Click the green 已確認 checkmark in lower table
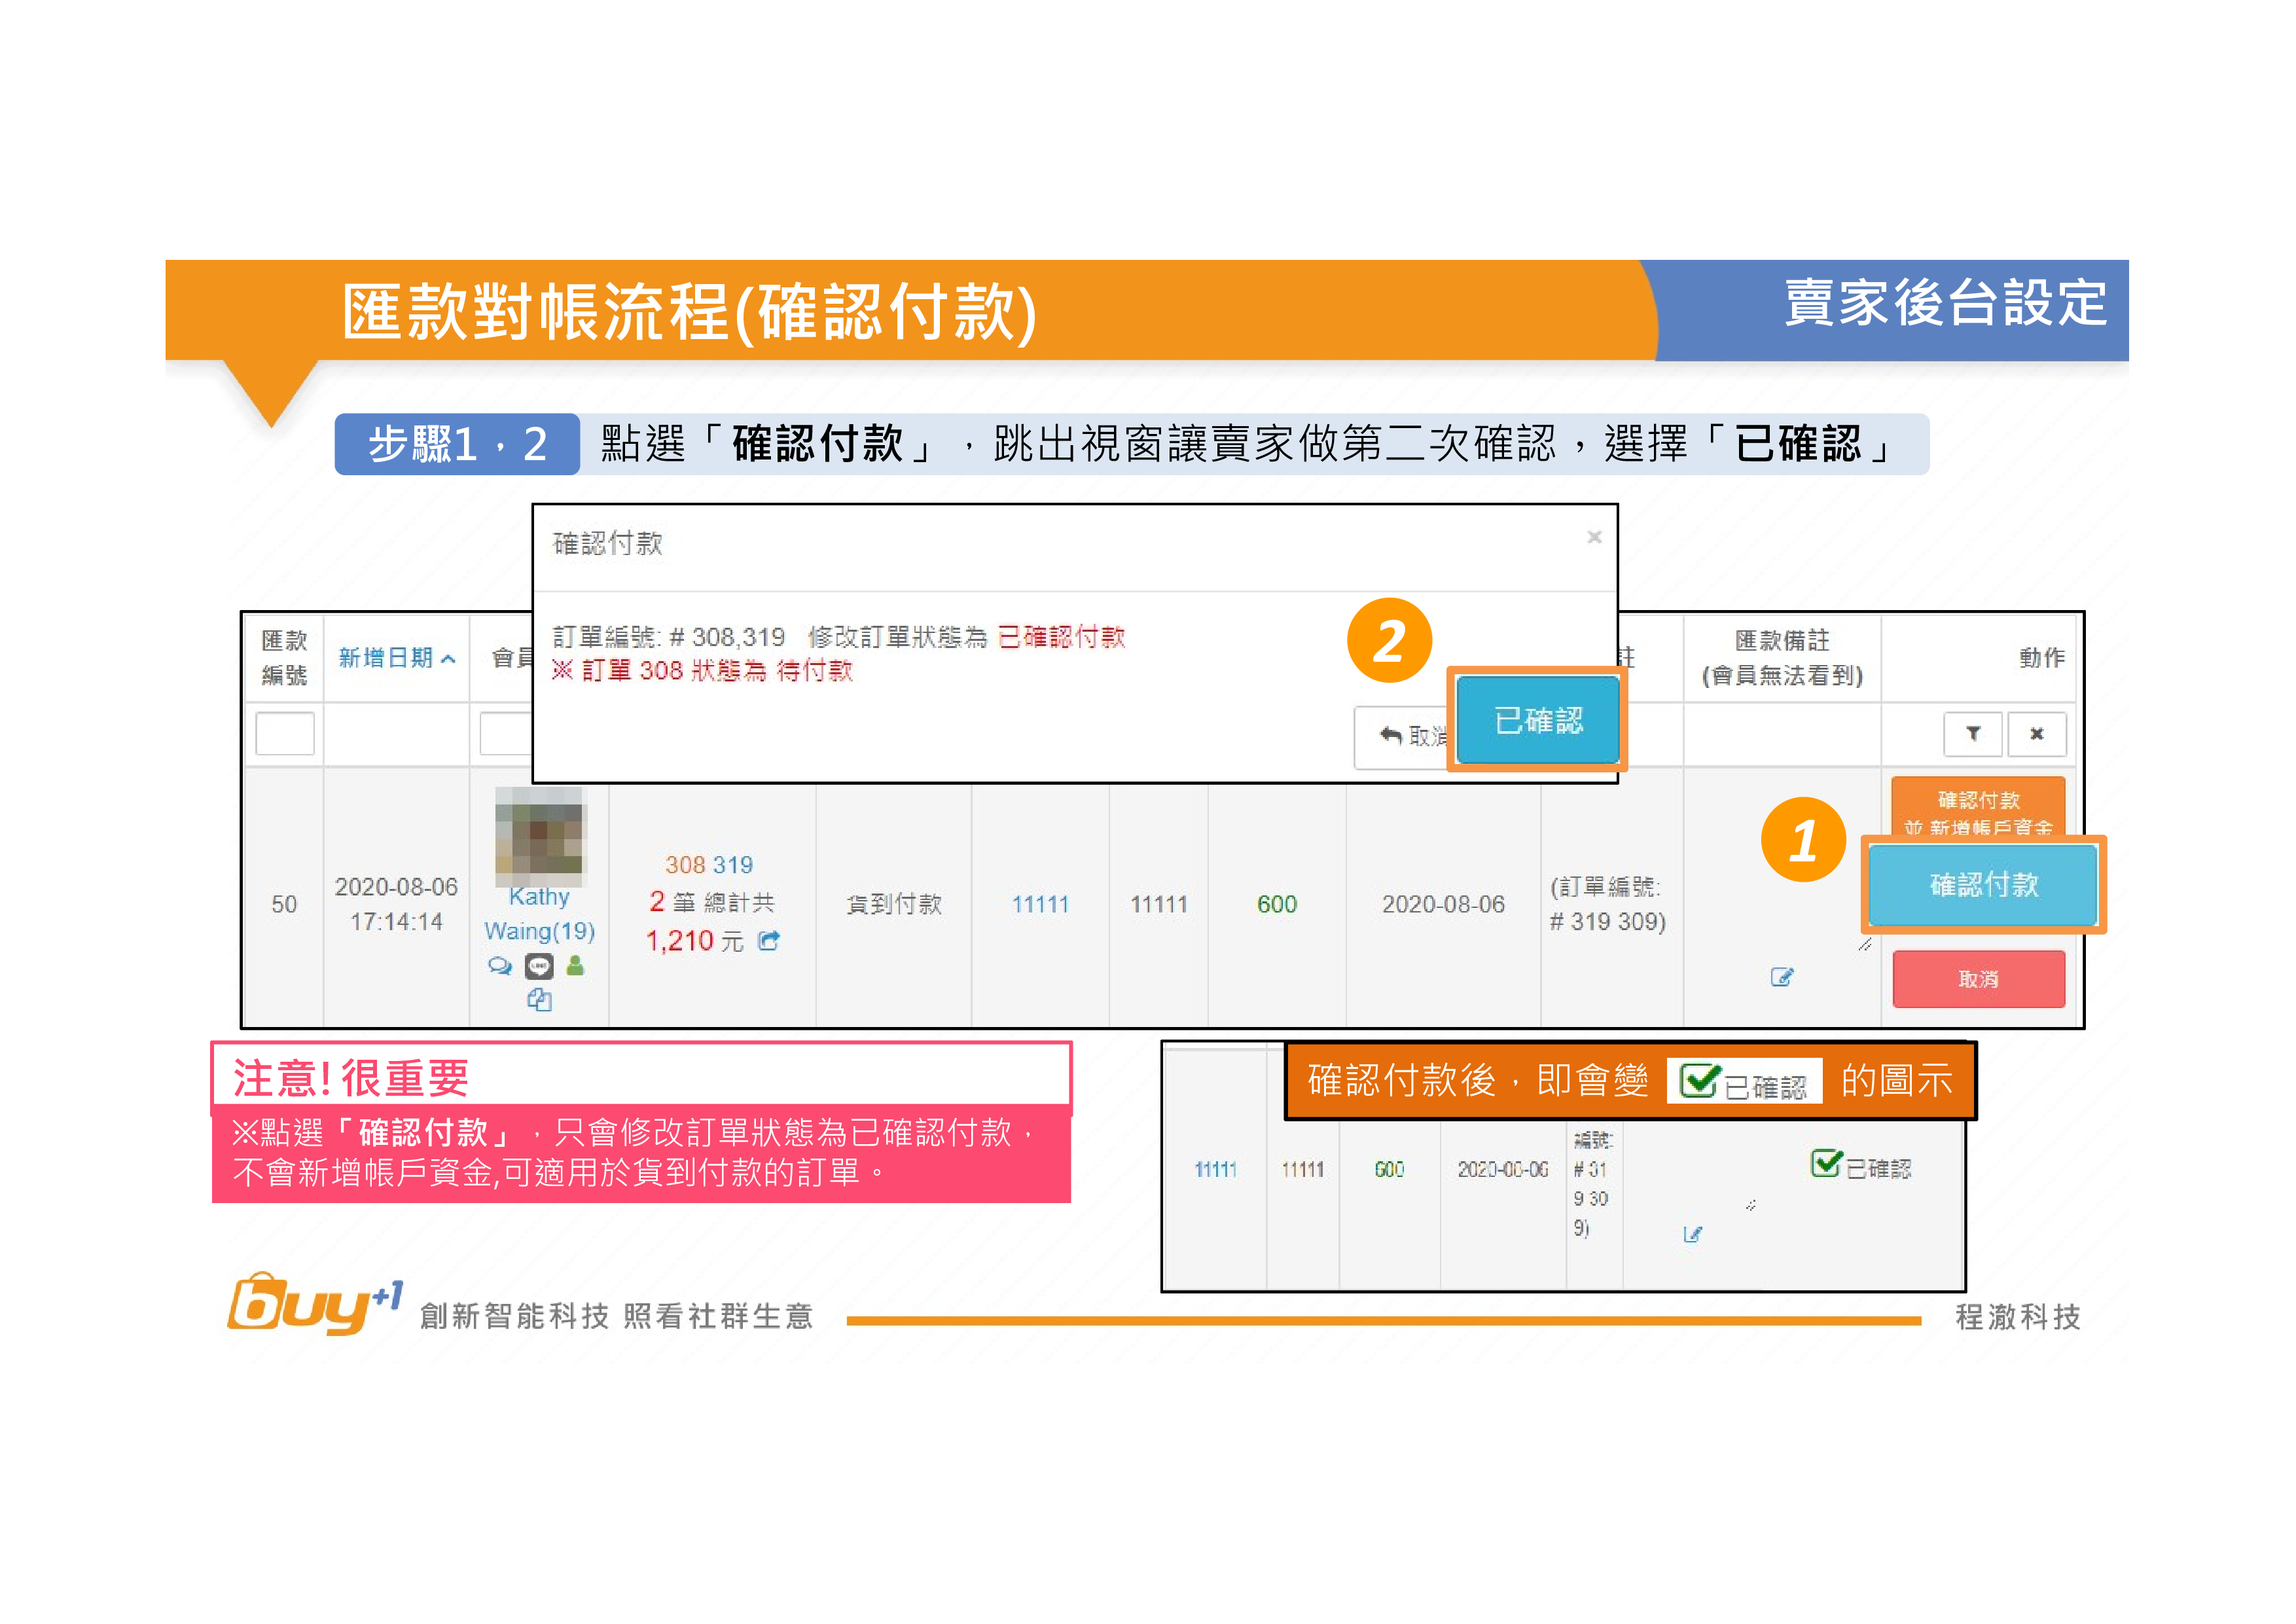 1826,1164
